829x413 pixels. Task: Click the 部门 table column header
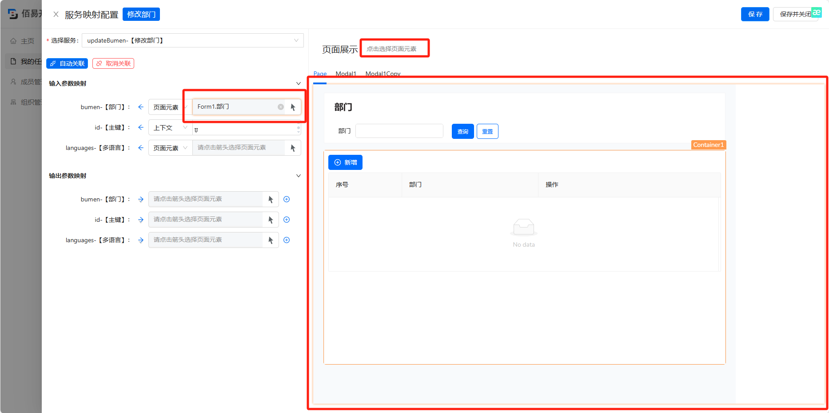(x=470, y=185)
